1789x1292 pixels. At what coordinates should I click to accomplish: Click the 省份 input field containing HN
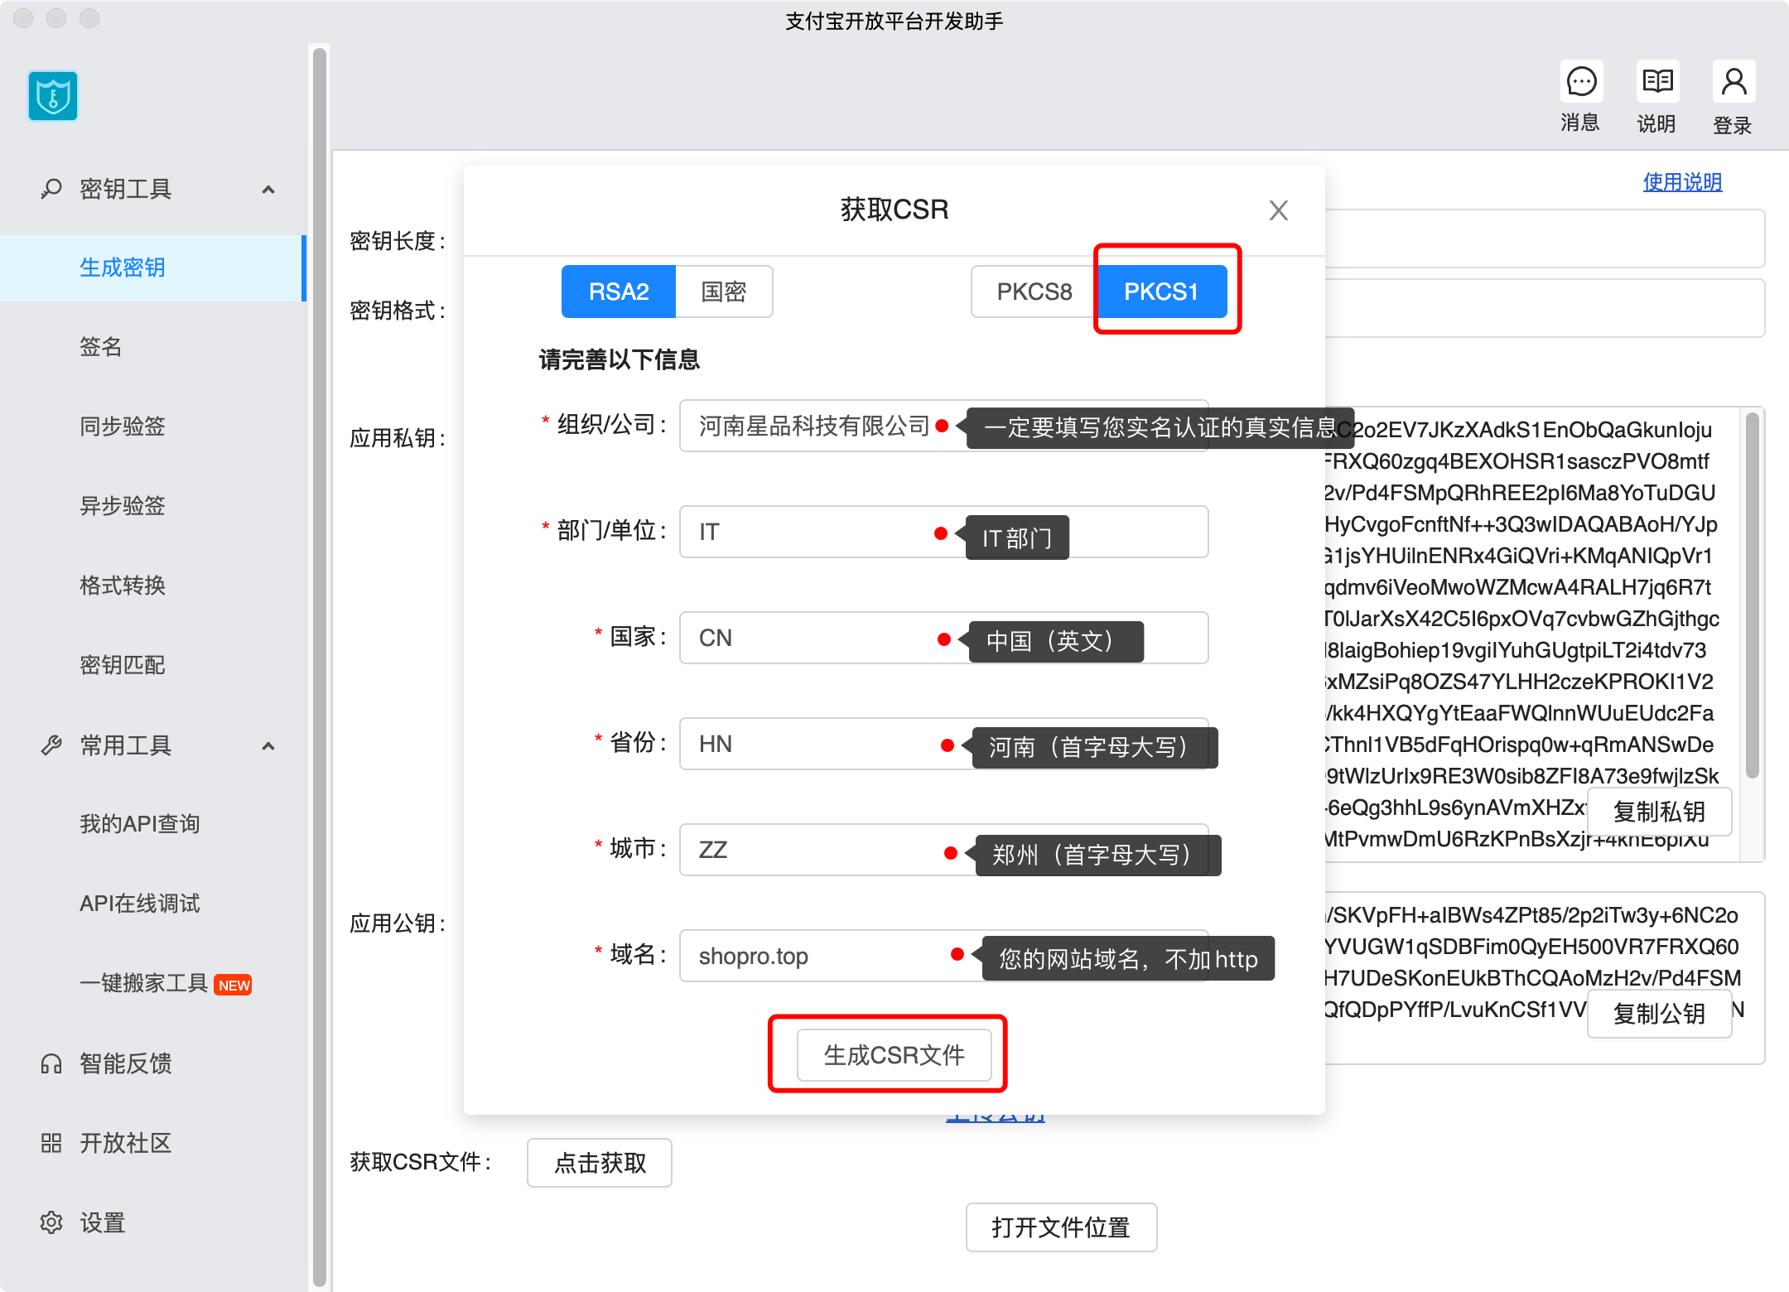point(943,744)
